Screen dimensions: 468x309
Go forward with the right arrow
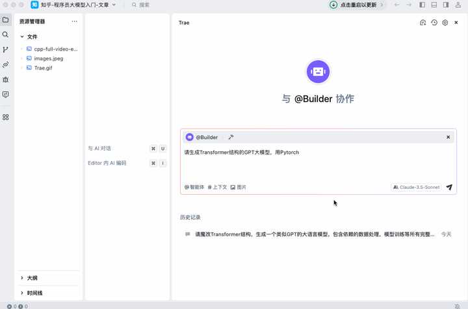point(409,5)
